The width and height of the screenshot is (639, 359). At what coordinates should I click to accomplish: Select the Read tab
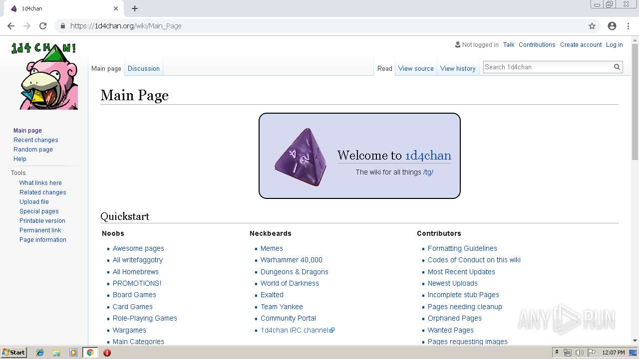pyautogui.click(x=385, y=68)
